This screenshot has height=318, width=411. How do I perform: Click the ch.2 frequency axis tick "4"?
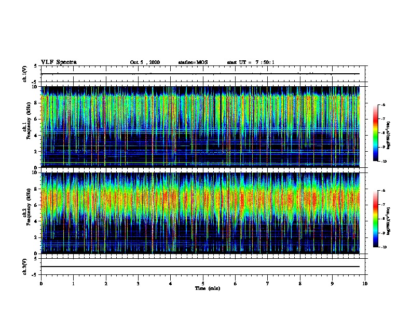tap(36, 221)
